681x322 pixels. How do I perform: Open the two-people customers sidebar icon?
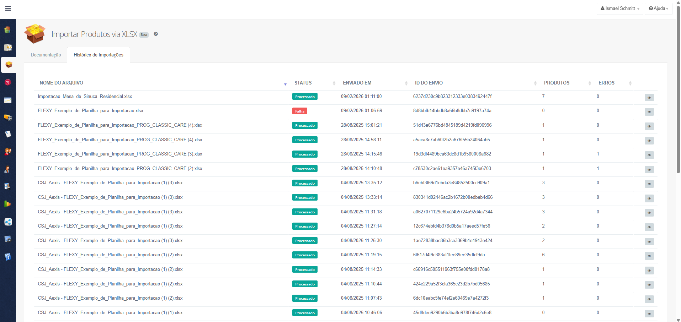click(x=8, y=152)
